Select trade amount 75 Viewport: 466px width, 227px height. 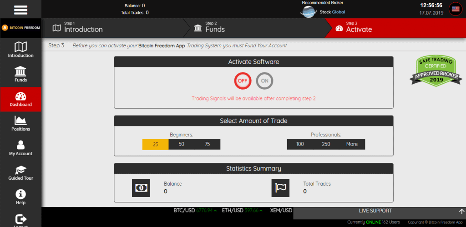point(207,144)
